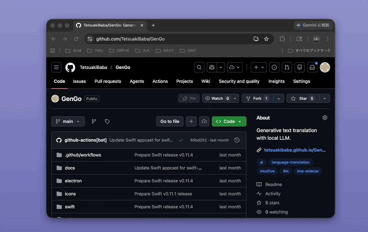368x232 pixels.
Task: Click the llm topic tag
Action: pyautogui.click(x=286, y=171)
